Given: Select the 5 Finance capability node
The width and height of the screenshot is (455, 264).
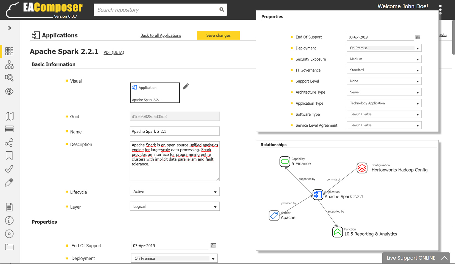Looking at the screenshot, I should (x=285, y=162).
